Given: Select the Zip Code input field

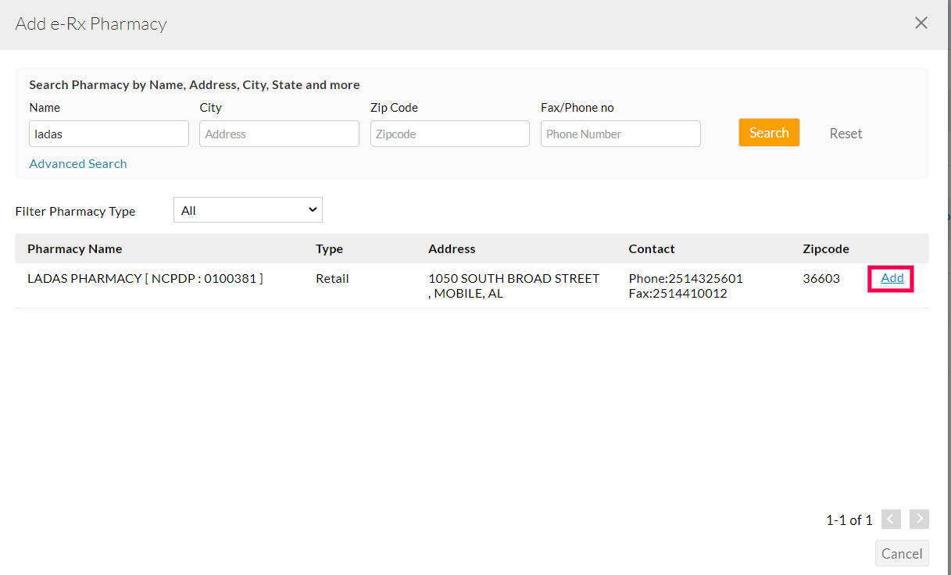Looking at the screenshot, I should coord(449,134).
